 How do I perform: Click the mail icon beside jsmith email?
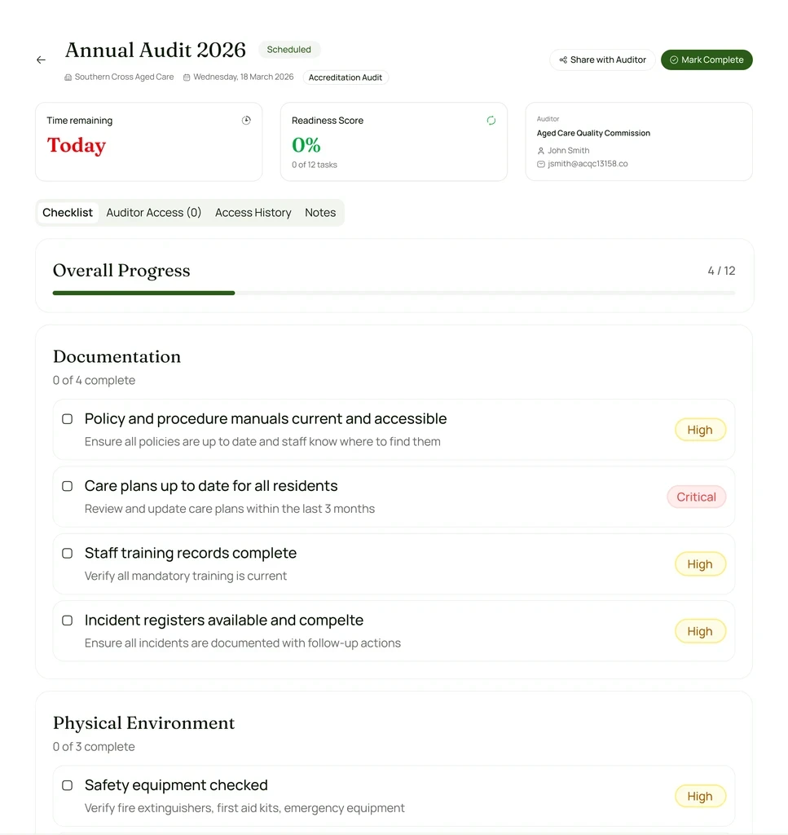click(540, 164)
